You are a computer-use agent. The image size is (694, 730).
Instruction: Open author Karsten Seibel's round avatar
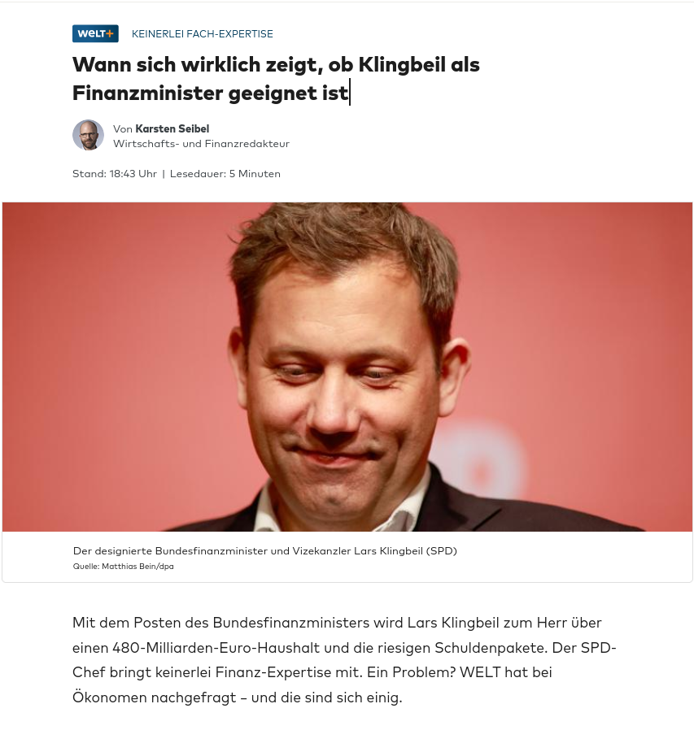pyautogui.click(x=88, y=135)
